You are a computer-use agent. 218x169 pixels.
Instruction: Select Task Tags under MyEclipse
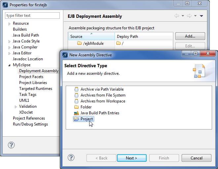pos(28,95)
